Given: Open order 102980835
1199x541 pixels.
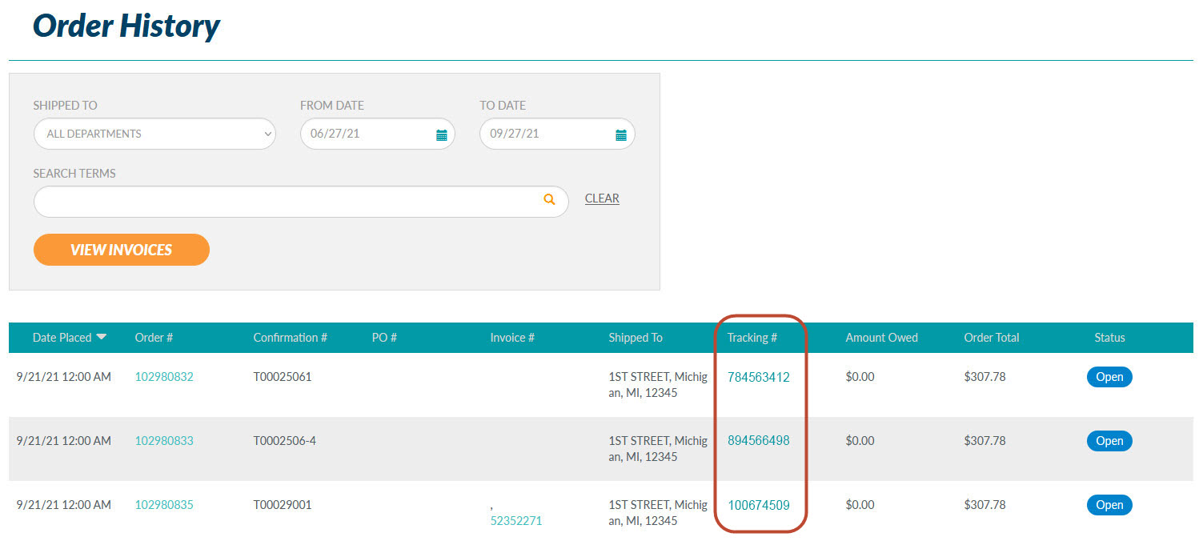Looking at the screenshot, I should click(164, 505).
